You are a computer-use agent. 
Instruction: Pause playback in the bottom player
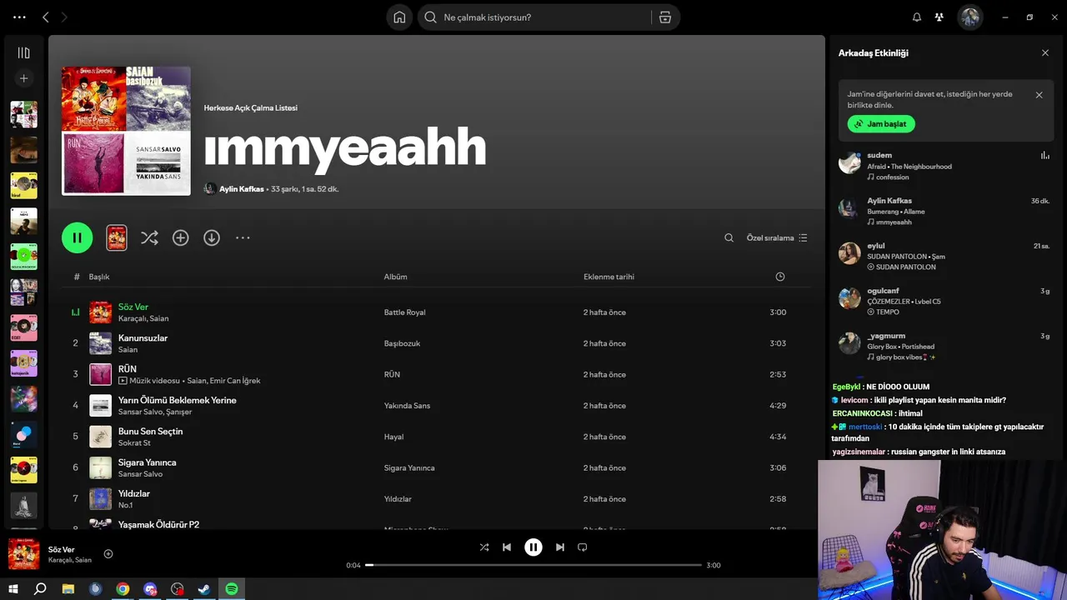533,547
